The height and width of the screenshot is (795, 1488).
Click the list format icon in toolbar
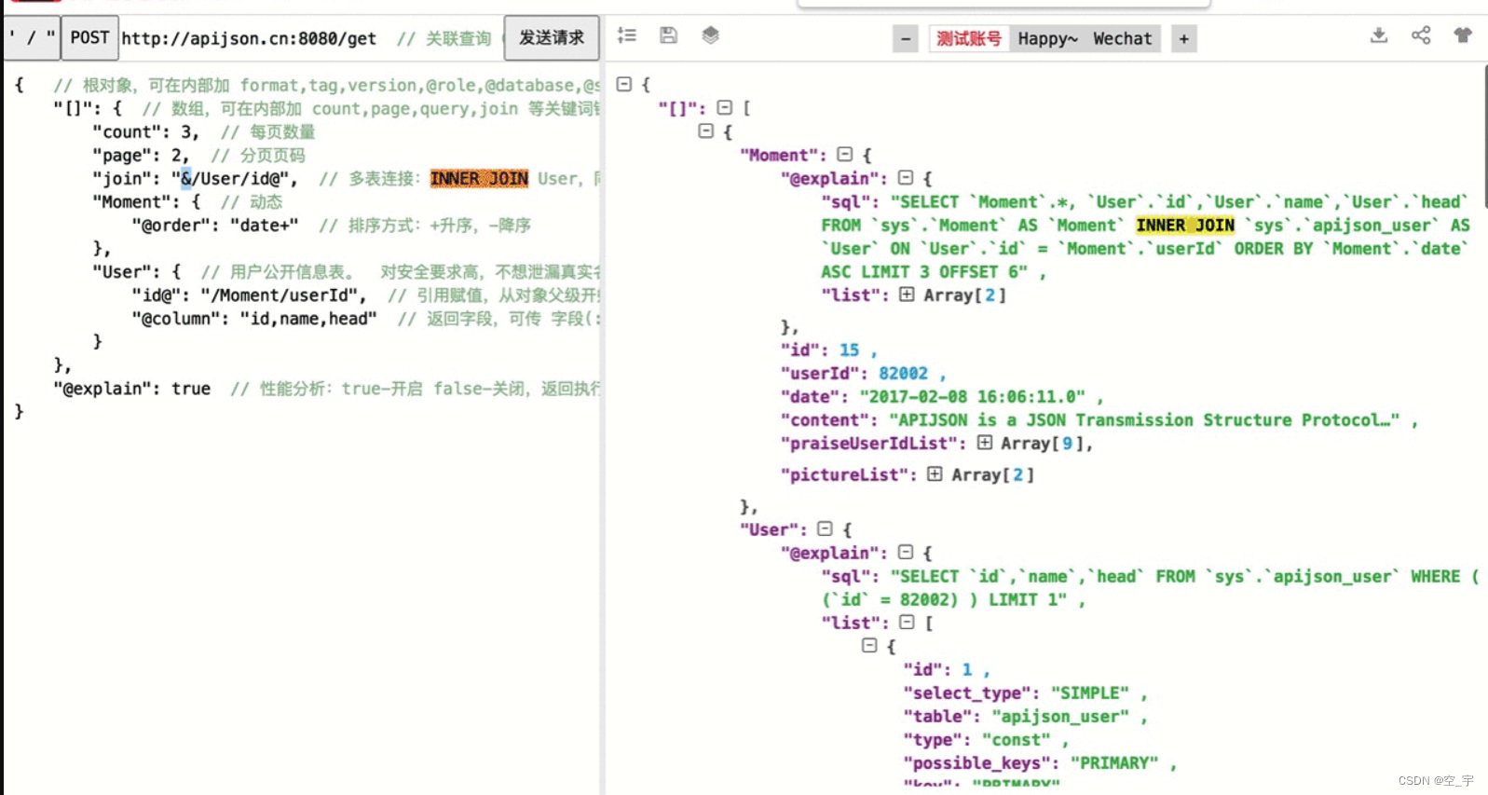coord(627,35)
